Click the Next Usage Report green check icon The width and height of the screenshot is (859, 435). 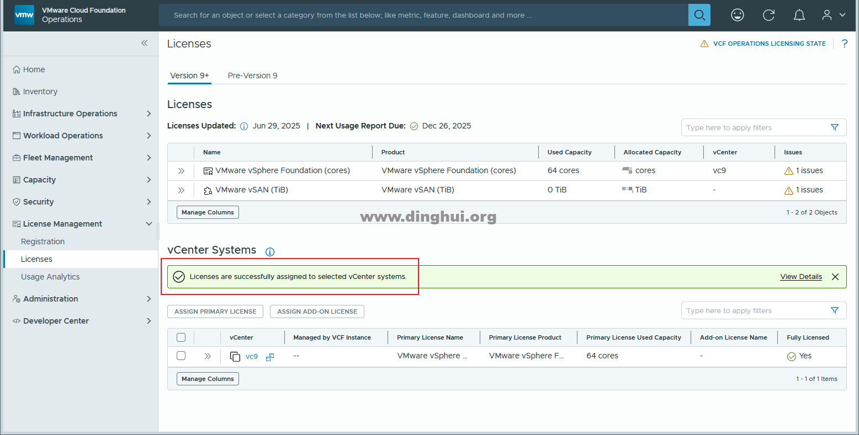pyautogui.click(x=414, y=126)
